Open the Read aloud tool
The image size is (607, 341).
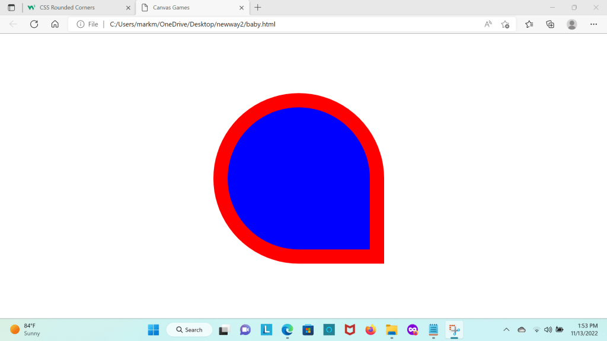click(x=488, y=24)
